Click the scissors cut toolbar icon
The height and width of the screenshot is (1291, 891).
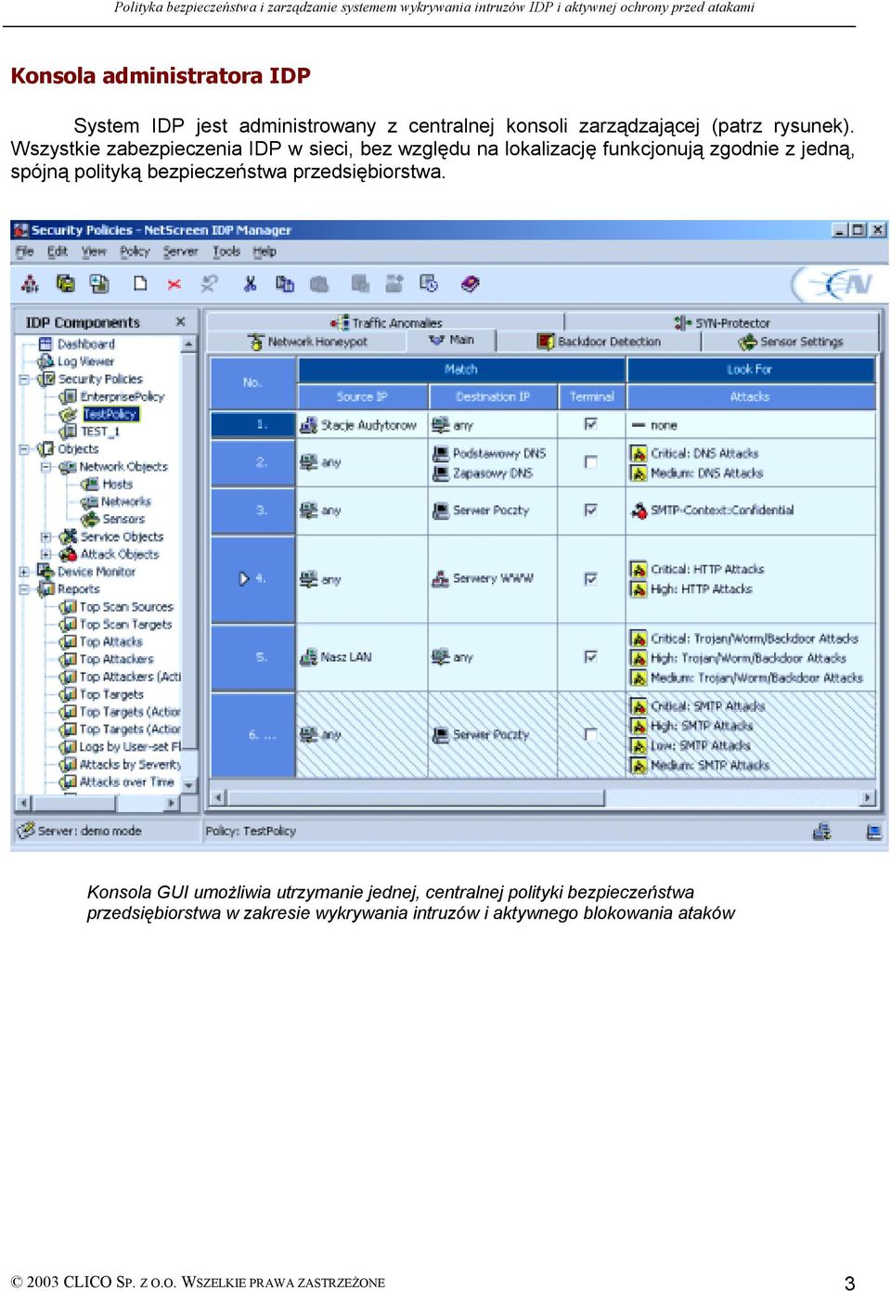point(250,284)
